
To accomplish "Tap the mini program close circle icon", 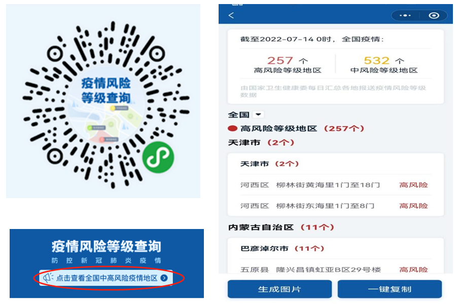I will (x=434, y=15).
